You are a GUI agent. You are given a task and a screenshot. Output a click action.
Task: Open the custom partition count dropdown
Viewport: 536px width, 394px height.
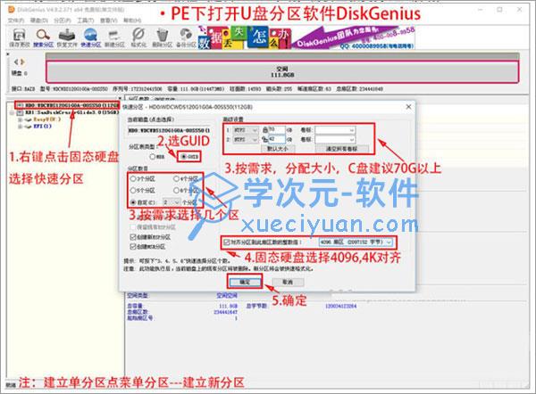tap(172, 202)
